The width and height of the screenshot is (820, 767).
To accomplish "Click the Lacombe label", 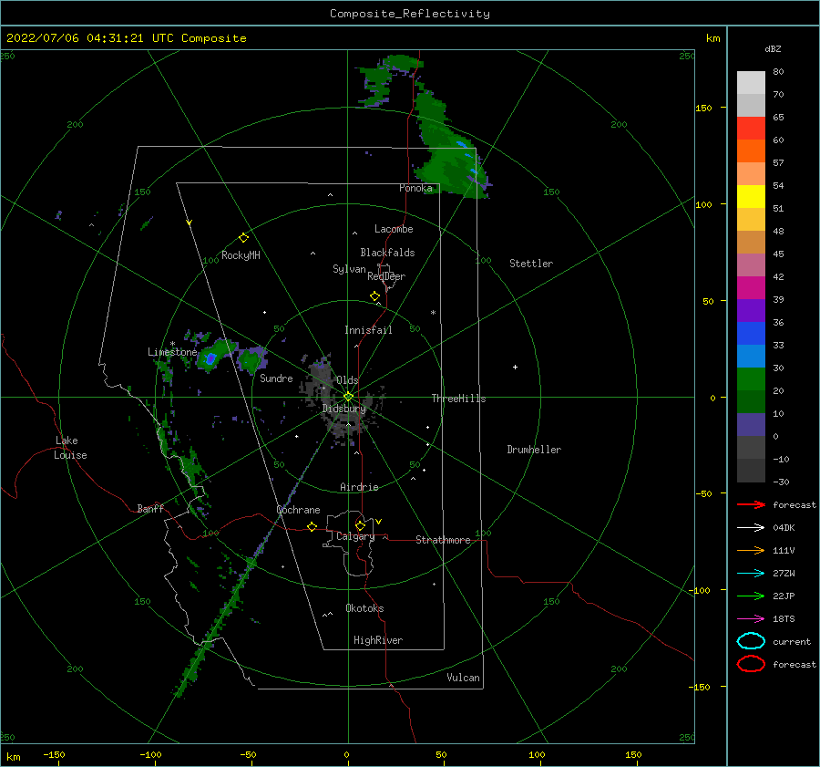I will [x=394, y=229].
